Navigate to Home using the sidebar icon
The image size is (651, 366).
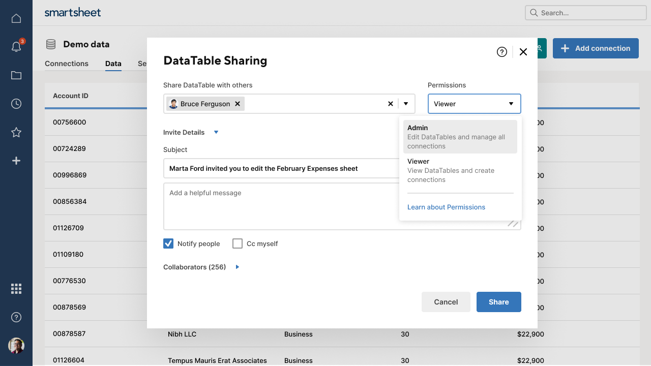click(x=16, y=18)
